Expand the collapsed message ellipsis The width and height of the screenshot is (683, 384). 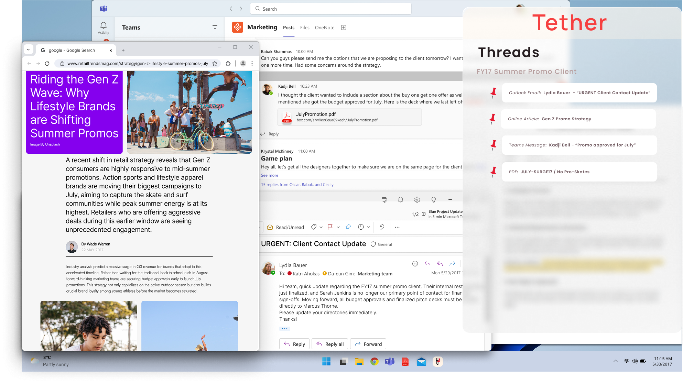(285, 329)
